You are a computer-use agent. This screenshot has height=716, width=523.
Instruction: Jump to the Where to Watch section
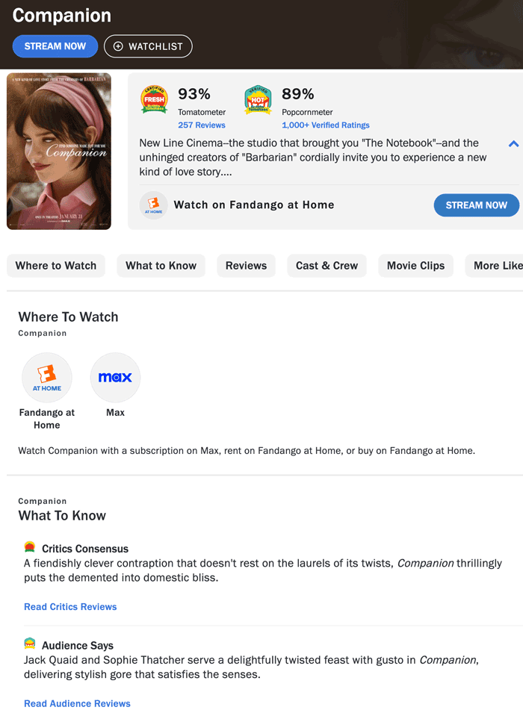[x=56, y=266]
